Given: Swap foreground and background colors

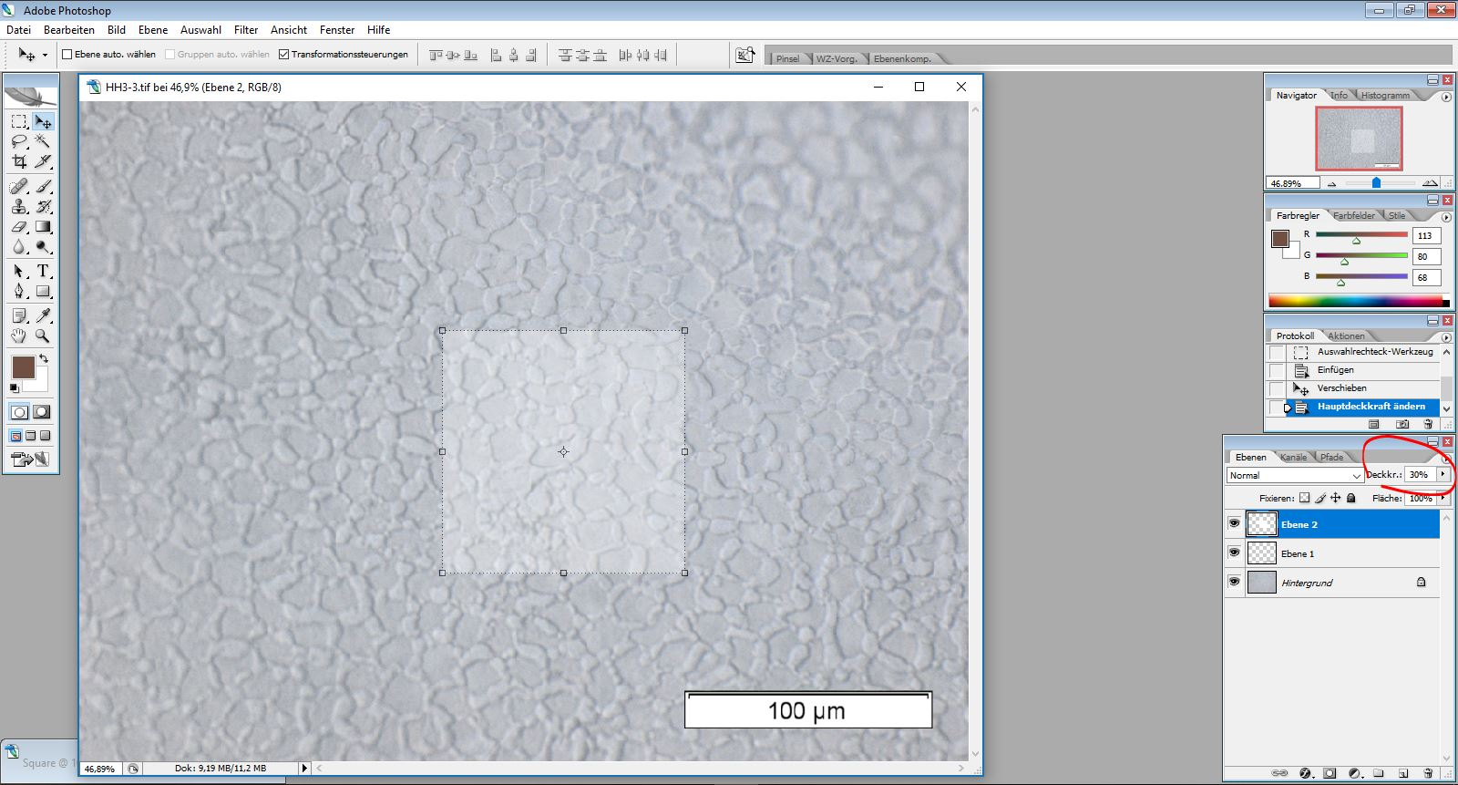Looking at the screenshot, I should click(44, 358).
